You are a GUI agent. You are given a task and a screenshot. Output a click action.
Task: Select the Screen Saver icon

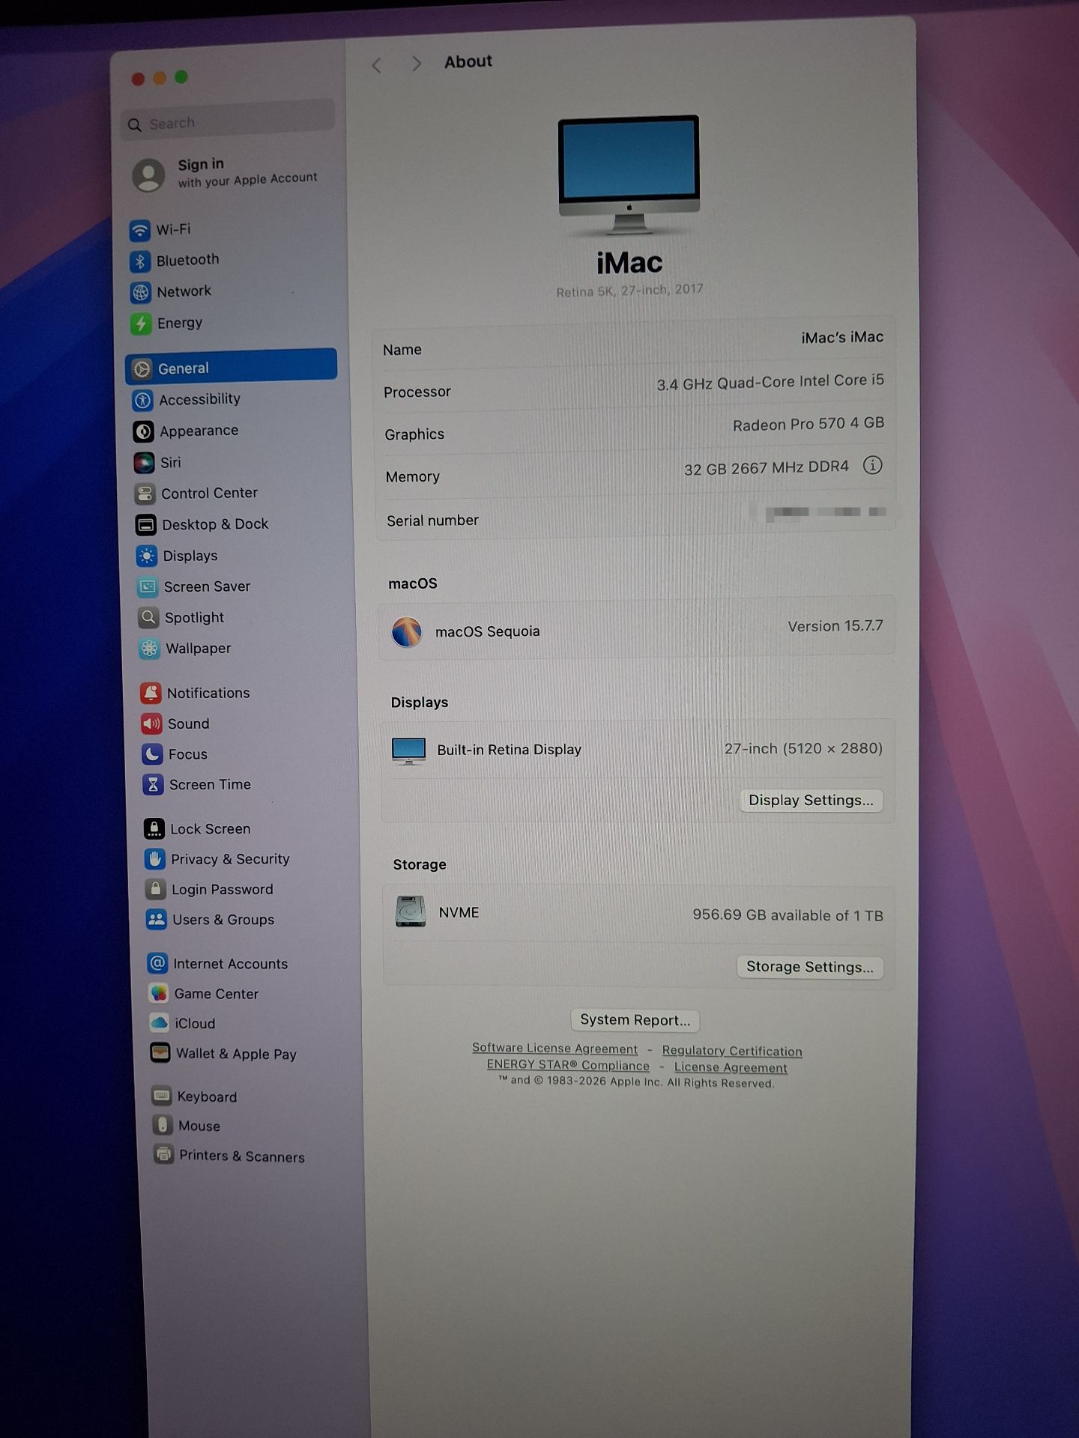click(x=148, y=587)
